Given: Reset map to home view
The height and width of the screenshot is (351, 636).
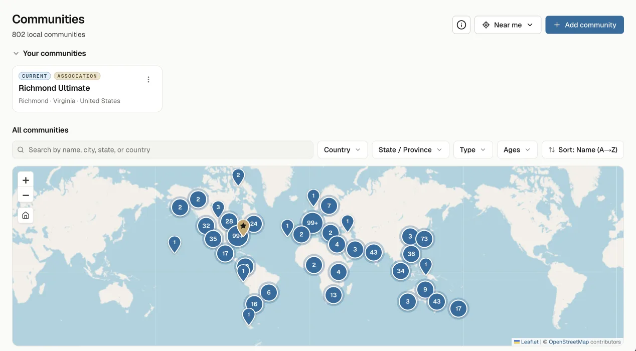Looking at the screenshot, I should click(x=26, y=215).
